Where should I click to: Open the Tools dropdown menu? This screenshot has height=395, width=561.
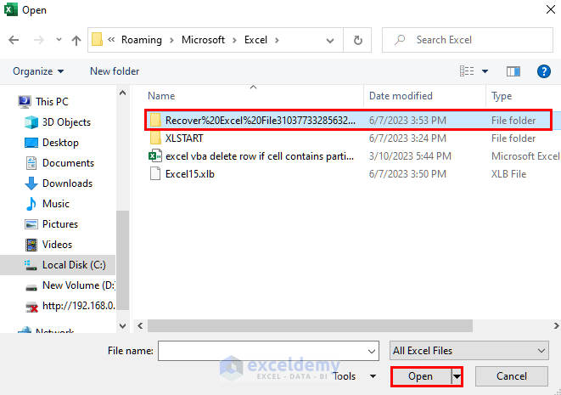coord(354,376)
